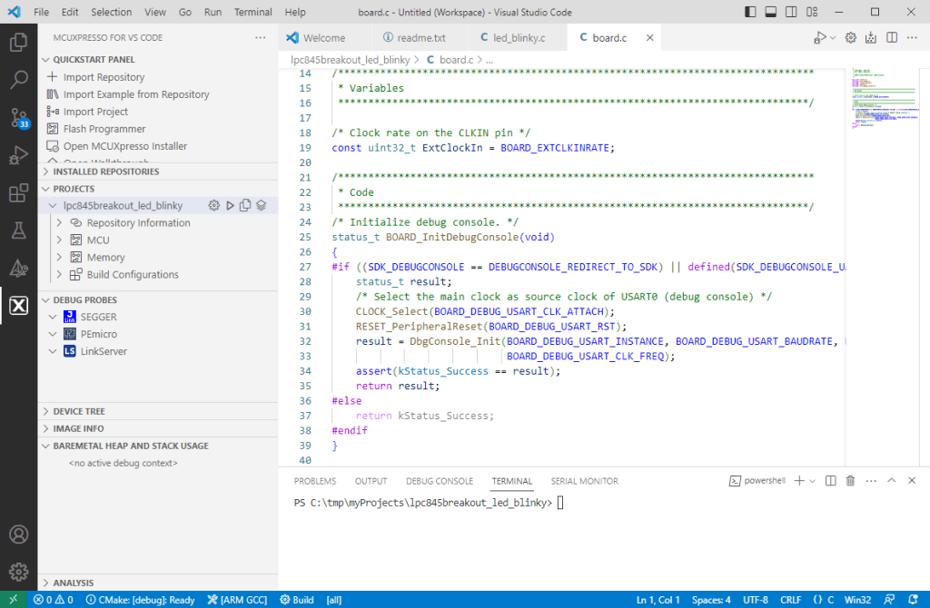Expand the Installed Repositories section

coord(105,172)
